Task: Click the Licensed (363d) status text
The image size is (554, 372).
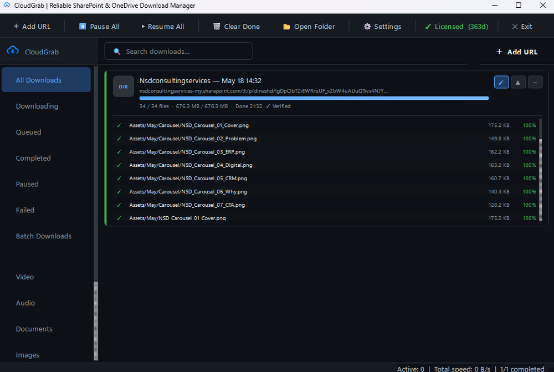Action: tap(461, 27)
